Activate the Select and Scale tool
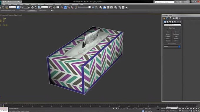The width and height of the screenshot is (200, 112). [39, 7]
